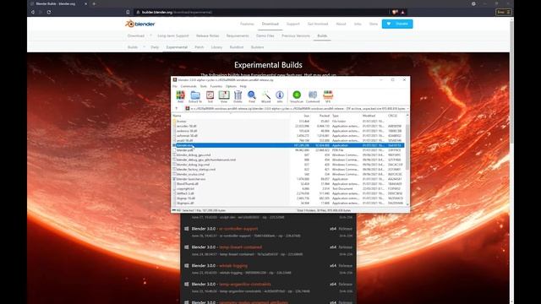541x304 pixels.
Task: Click the license folder icon in archive list
Action: pos(174,122)
